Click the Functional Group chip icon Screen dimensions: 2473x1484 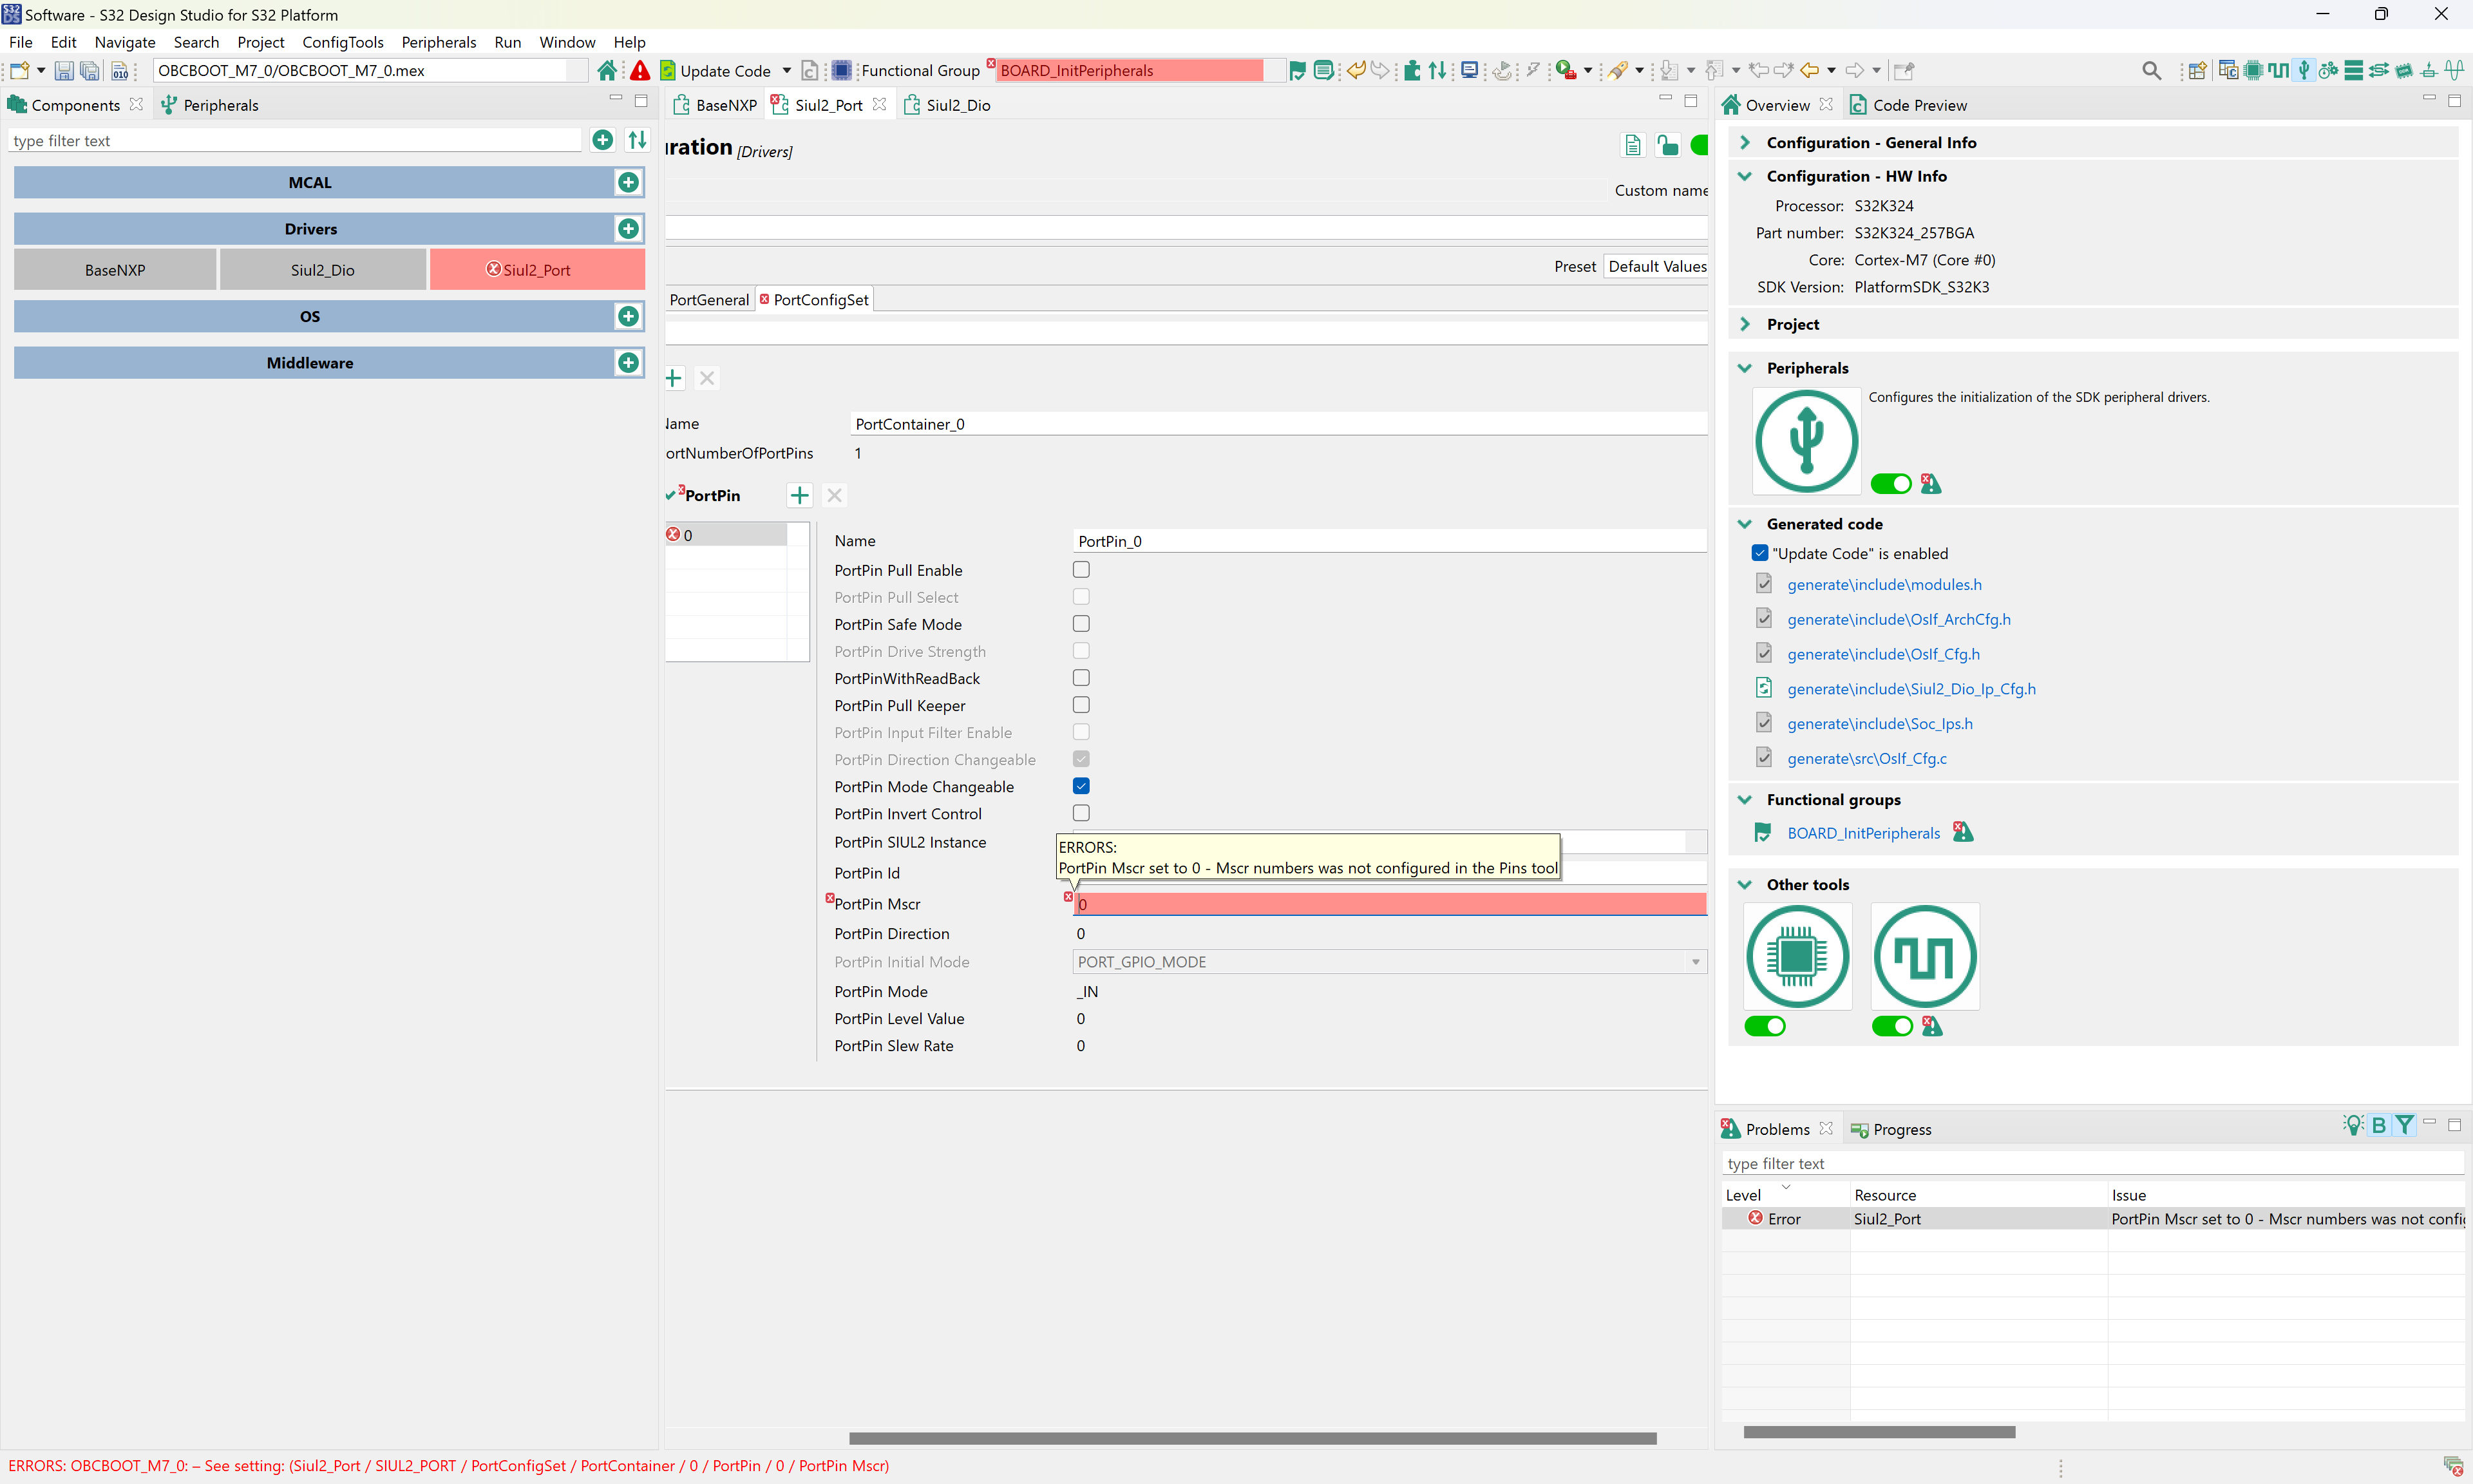pos(842,70)
